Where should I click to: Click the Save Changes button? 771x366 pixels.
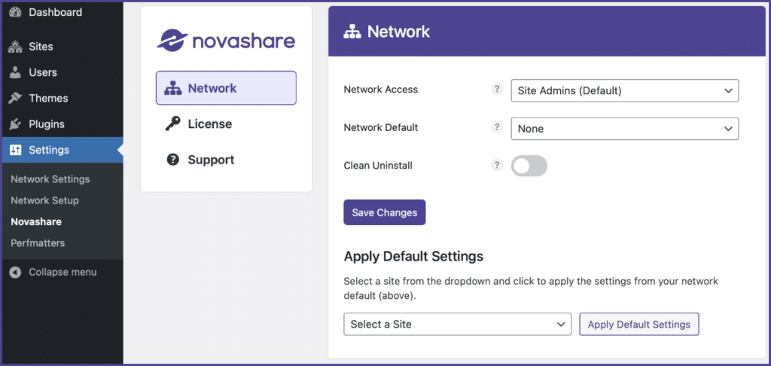click(x=385, y=212)
